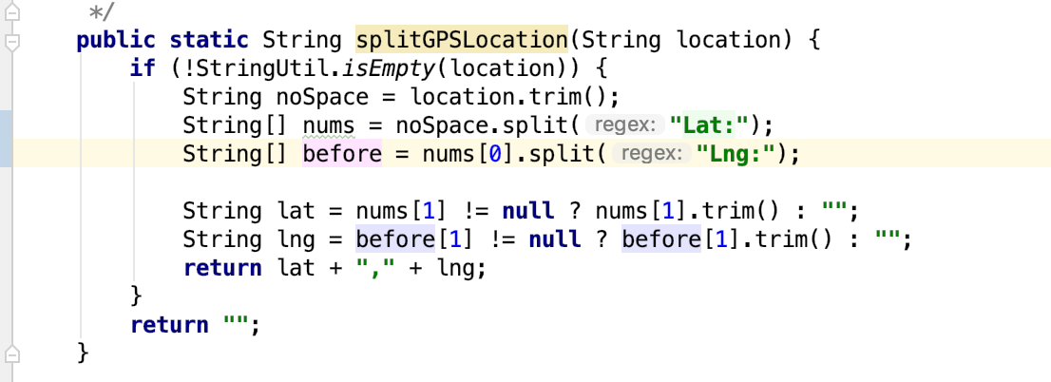Click the 'return' keyword before lat + ","
Screen dimensions: 1051x382
point(222,268)
